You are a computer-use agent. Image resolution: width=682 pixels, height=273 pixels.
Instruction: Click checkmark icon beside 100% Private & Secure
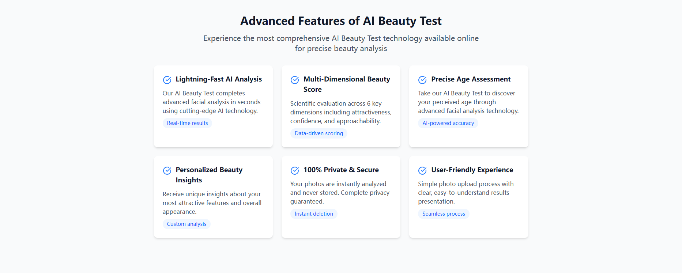295,170
